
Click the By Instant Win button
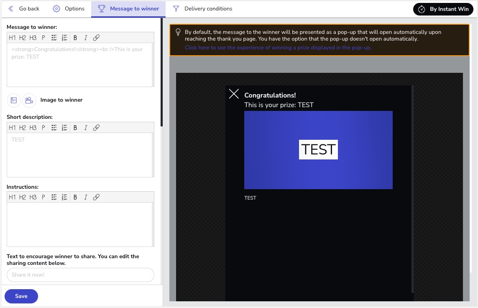443,9
